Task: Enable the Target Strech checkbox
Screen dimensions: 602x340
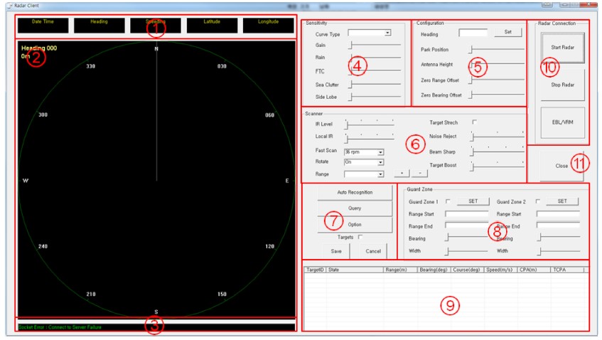Action: click(475, 122)
